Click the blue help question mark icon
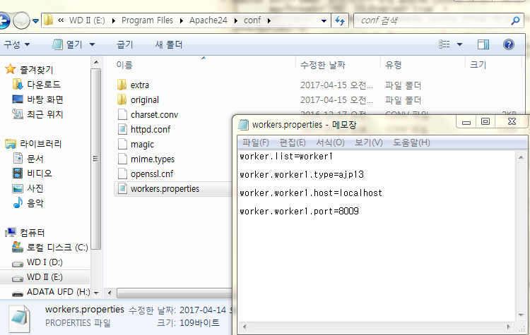Image resolution: width=530 pixels, height=335 pixels. click(508, 44)
